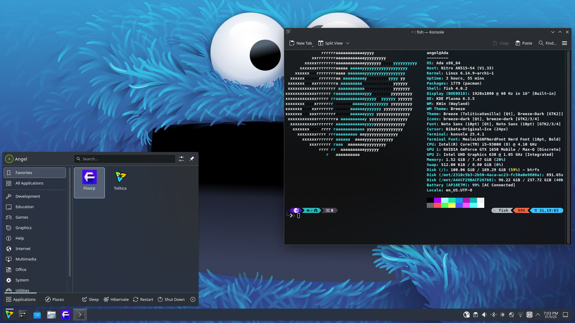Screen dimensions: 575x323
Task: Click the Konsole terminal scrollbar
Action: (x=568, y=147)
